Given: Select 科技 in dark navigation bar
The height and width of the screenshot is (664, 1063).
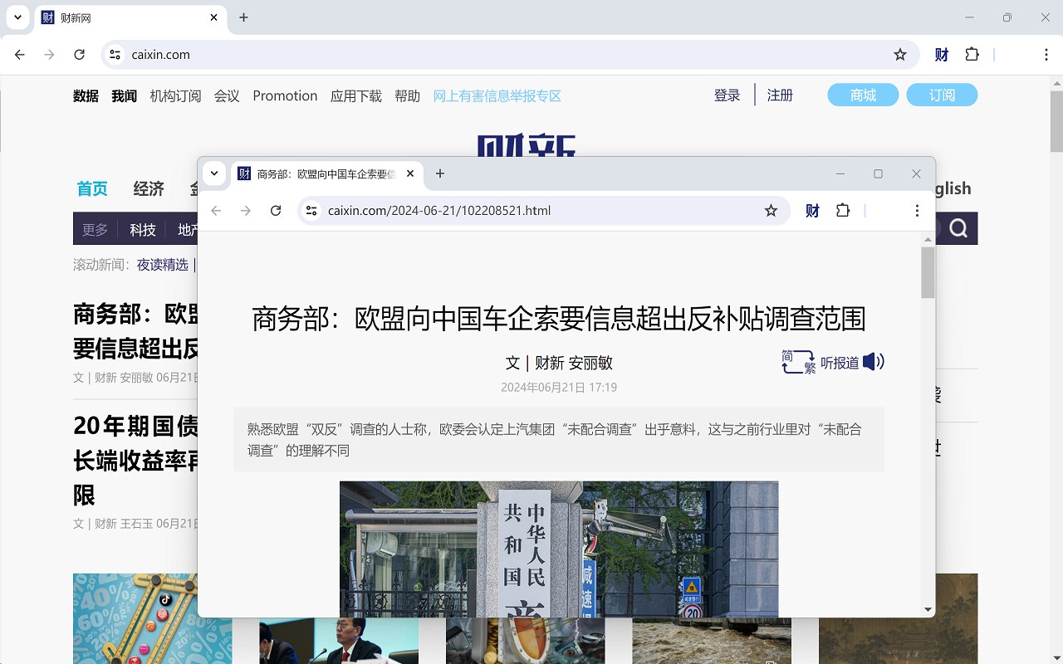Looking at the screenshot, I should tap(143, 229).
